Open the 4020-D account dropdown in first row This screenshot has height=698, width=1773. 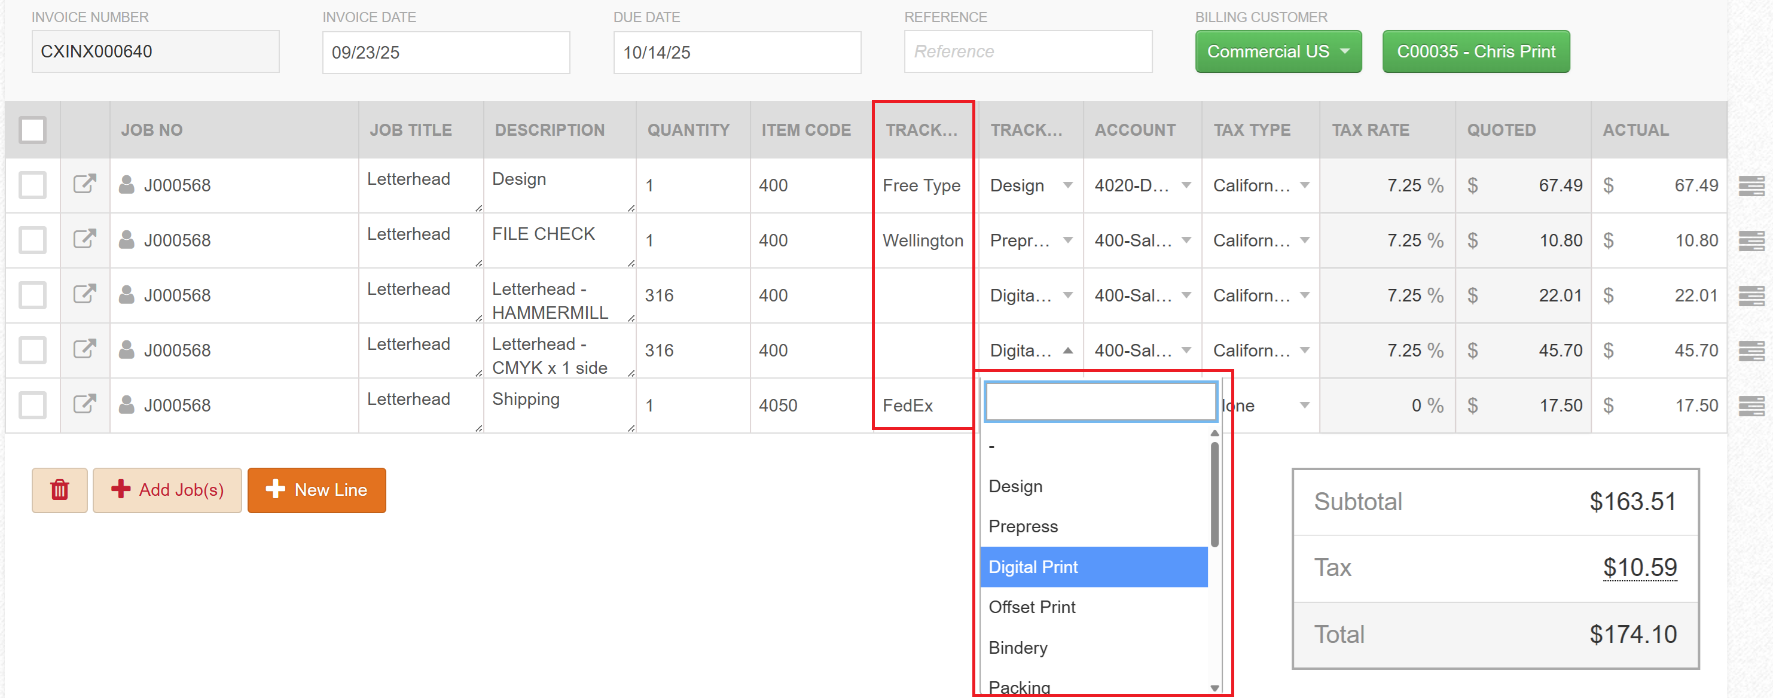pyautogui.click(x=1143, y=185)
